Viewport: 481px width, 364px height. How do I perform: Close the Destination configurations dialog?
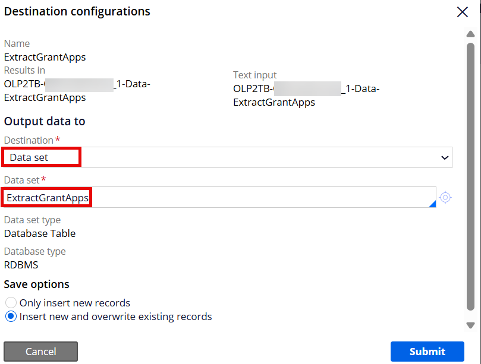(463, 12)
